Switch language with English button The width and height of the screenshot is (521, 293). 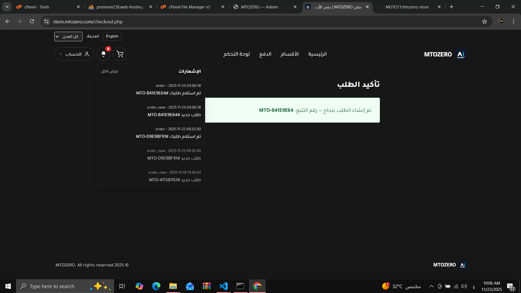112,36
